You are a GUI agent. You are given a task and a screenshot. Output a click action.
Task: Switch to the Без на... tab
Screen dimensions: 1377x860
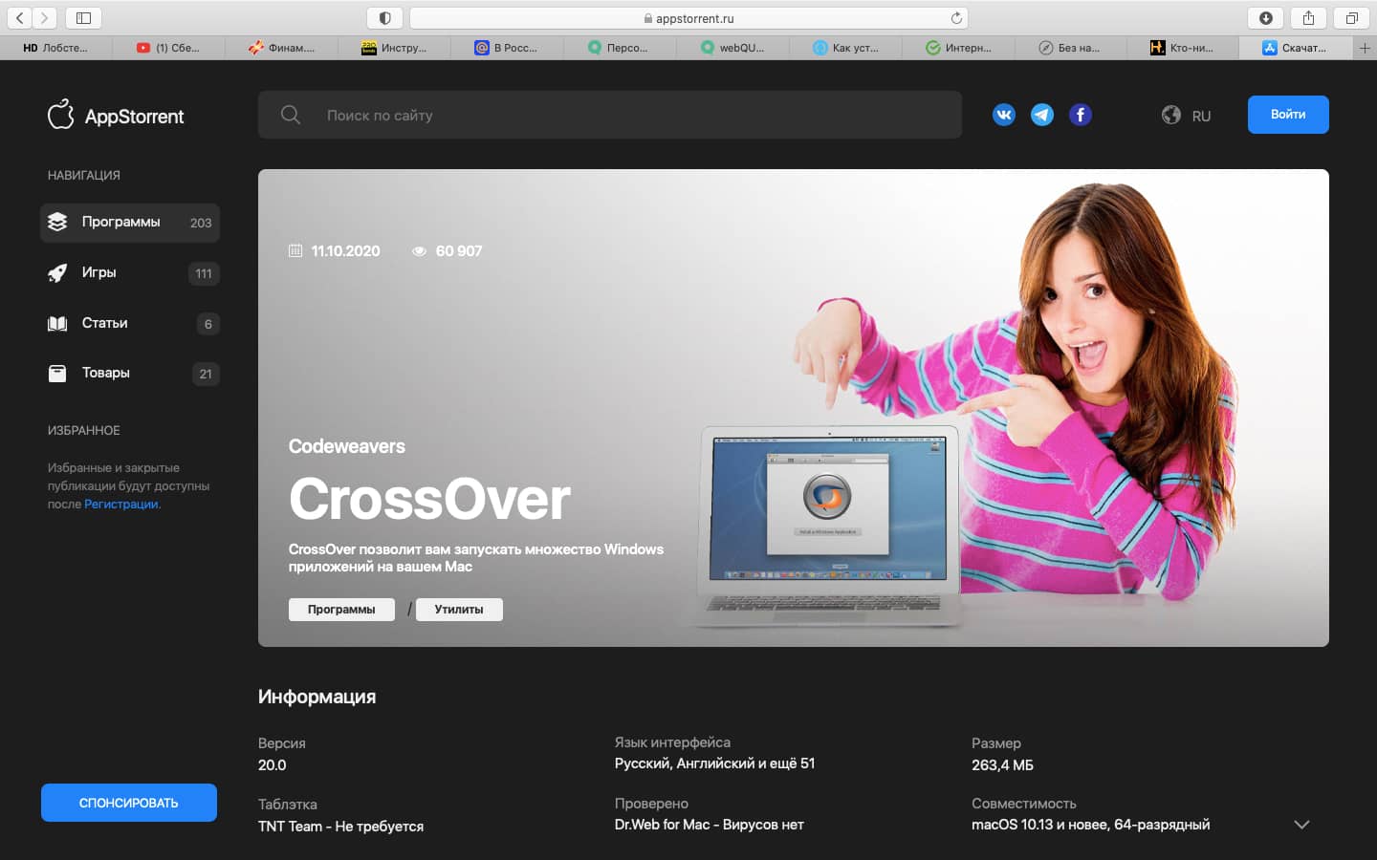1071,48
